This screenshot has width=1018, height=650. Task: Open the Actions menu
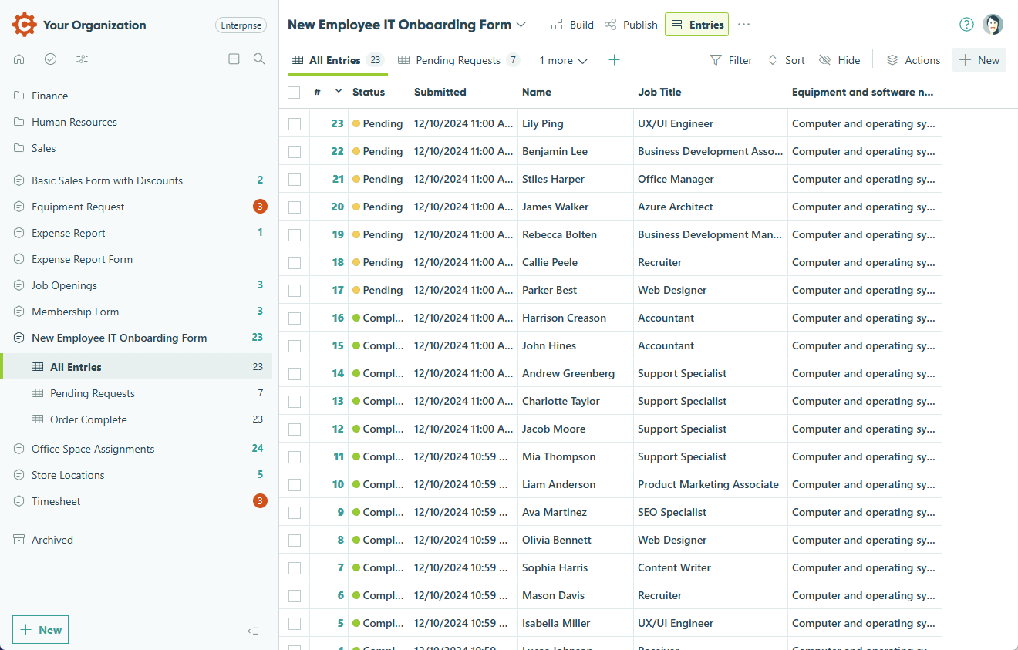coord(913,60)
